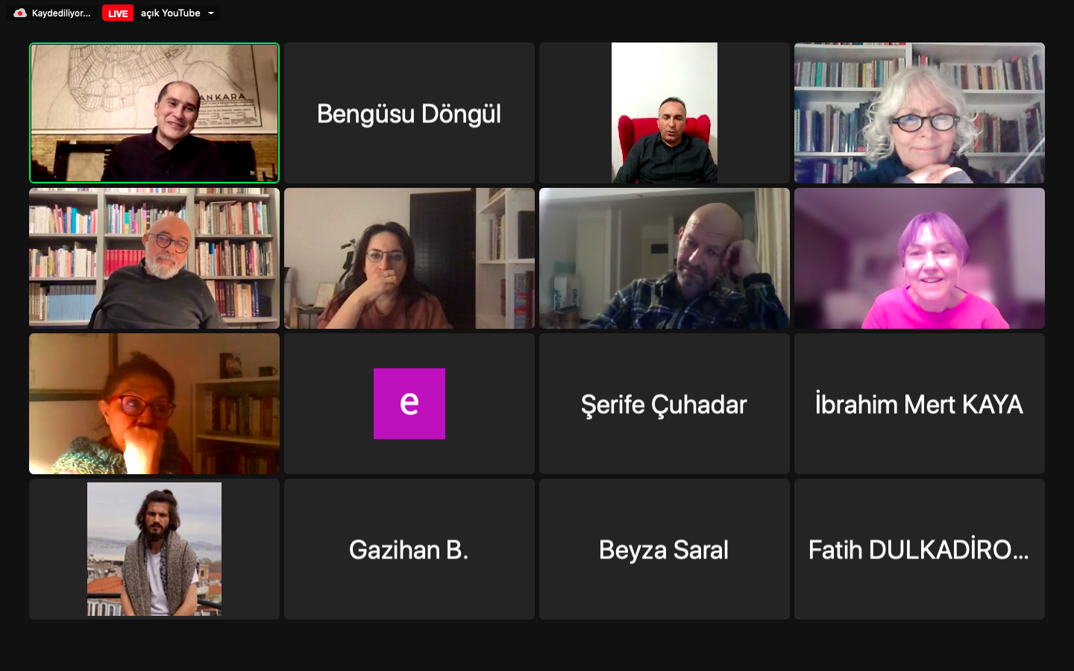Click the Kaydediliyor recording status label
The image size is (1074, 671).
(x=61, y=13)
